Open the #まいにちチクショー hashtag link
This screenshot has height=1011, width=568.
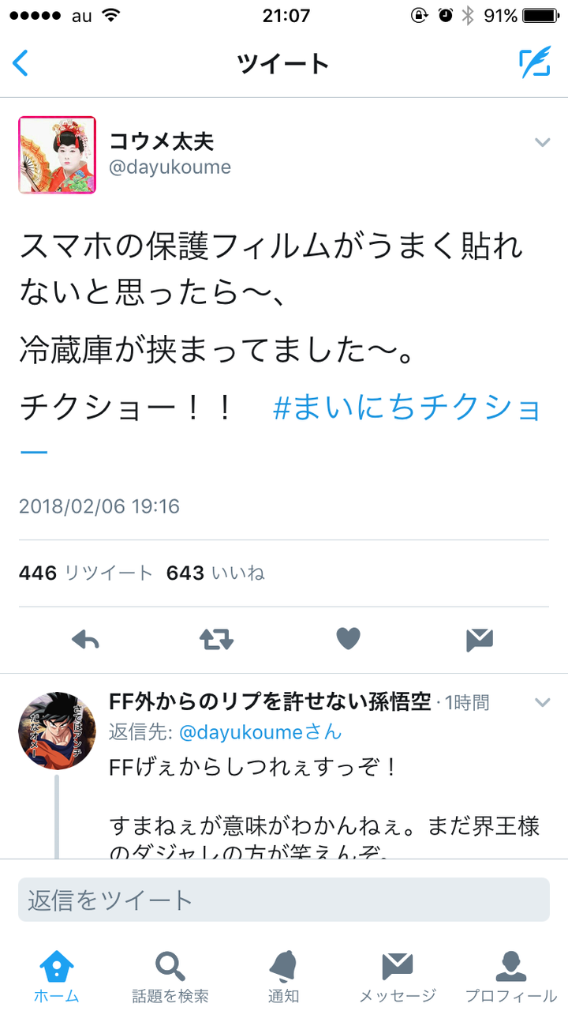pos(407,408)
